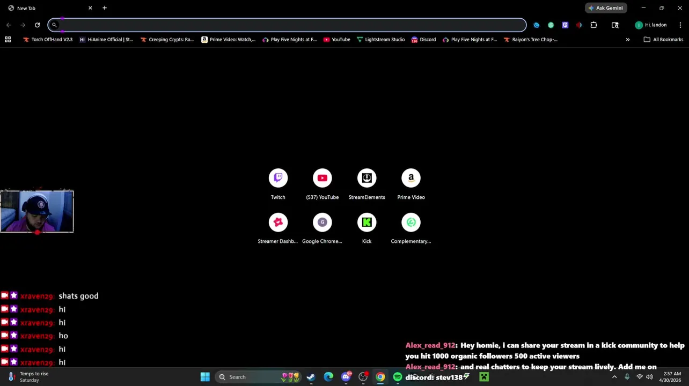Open the tab search icon in toolbar
The width and height of the screenshot is (689, 386).
[615, 25]
